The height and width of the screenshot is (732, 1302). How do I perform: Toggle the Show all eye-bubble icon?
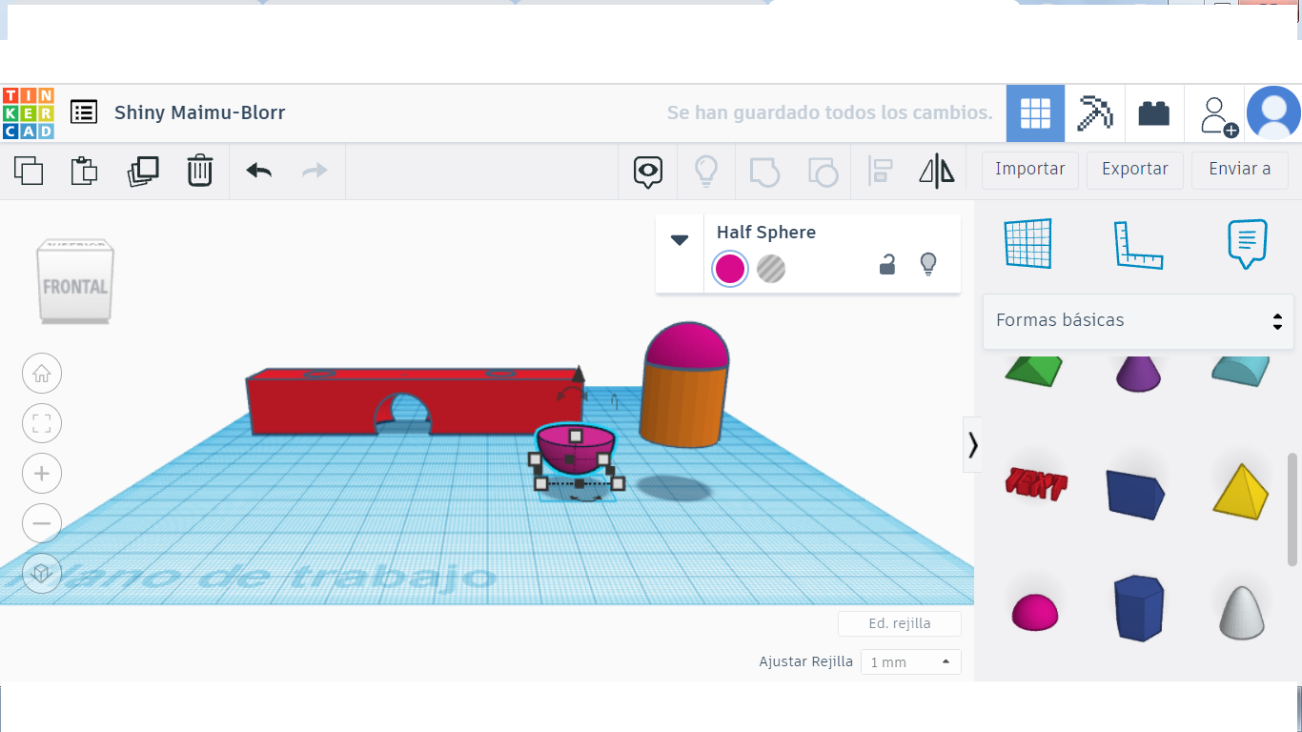click(x=648, y=172)
